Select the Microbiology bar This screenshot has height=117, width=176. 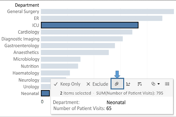click(61, 59)
